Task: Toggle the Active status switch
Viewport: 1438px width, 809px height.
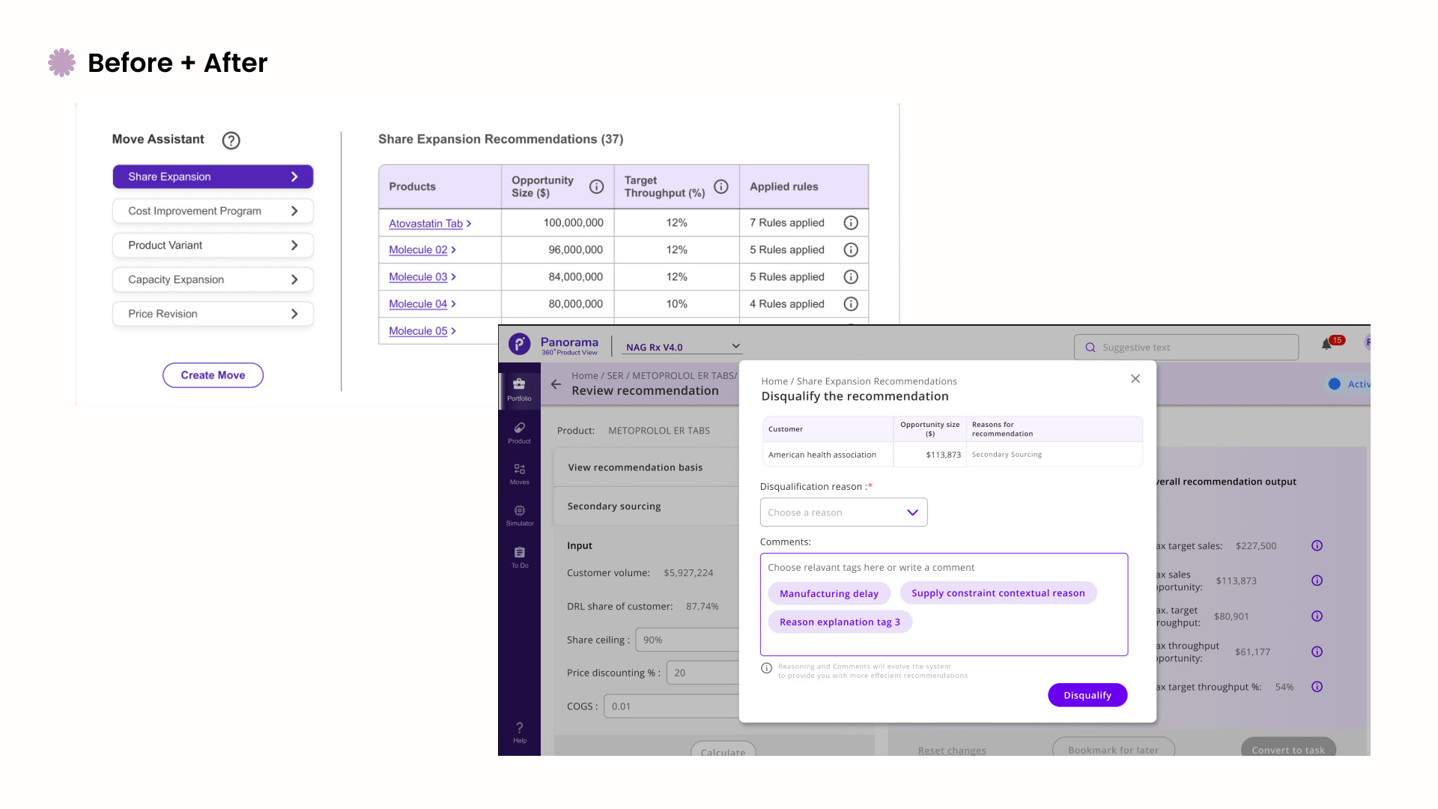Action: pos(1335,384)
